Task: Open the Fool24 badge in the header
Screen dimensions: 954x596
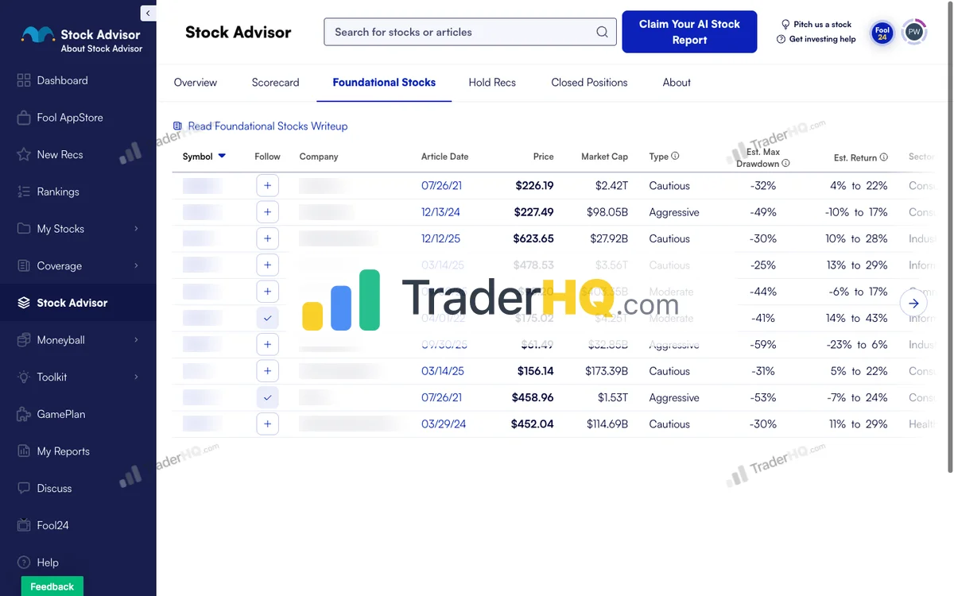Action: click(x=882, y=32)
